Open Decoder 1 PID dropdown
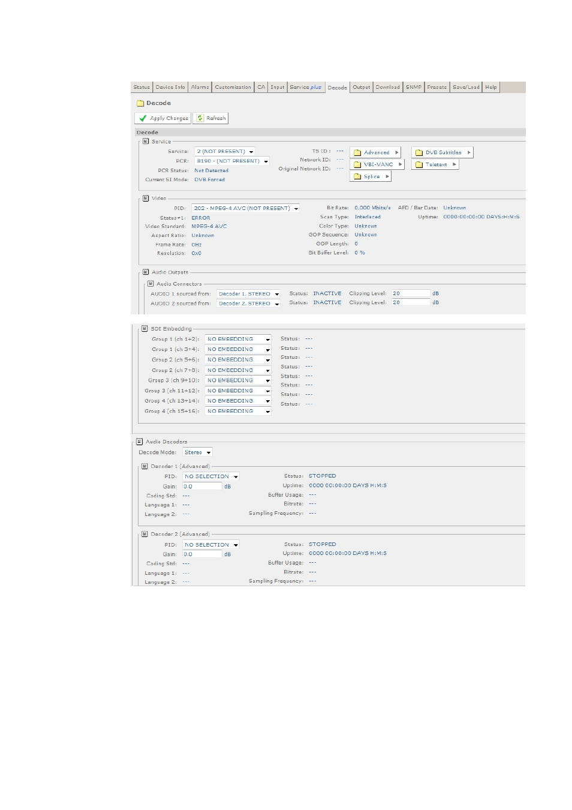This screenshot has width=572, height=810. 211,476
